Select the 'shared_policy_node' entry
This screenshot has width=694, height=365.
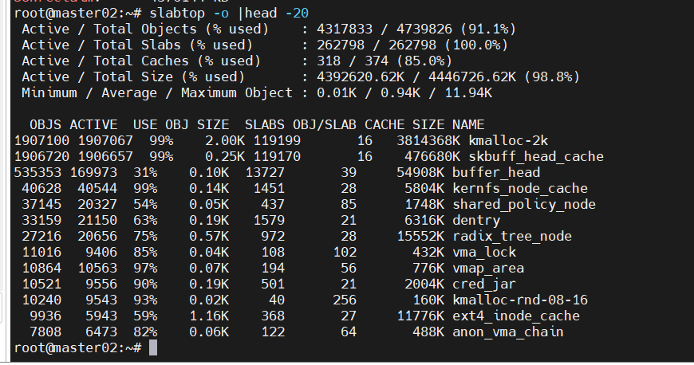[524, 204]
